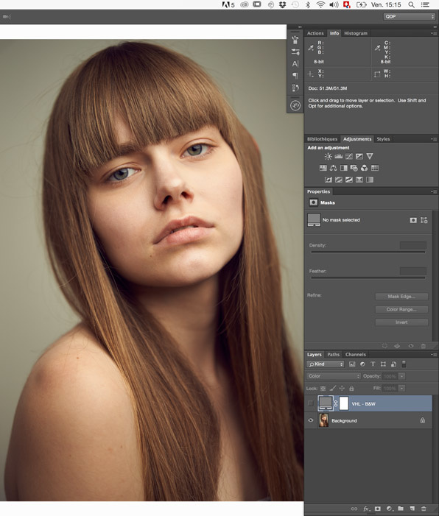This screenshot has height=516, width=439.
Task: Add a Channel Mixer adjustment
Action: tap(365, 168)
